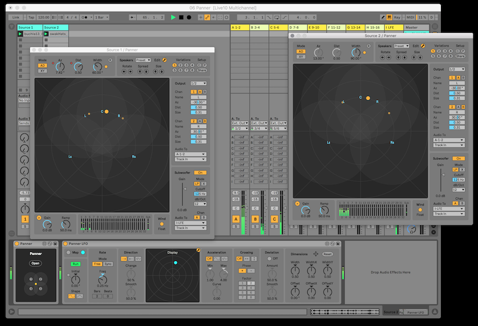The height and width of the screenshot is (326, 478).
Task: Toggle LP subwoofer mode in Source 1 Panner
Action: click(197, 184)
